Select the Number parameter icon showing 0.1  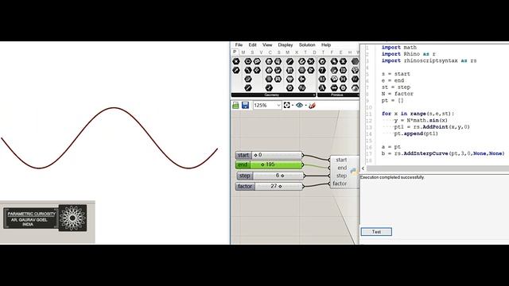[x=322, y=79]
